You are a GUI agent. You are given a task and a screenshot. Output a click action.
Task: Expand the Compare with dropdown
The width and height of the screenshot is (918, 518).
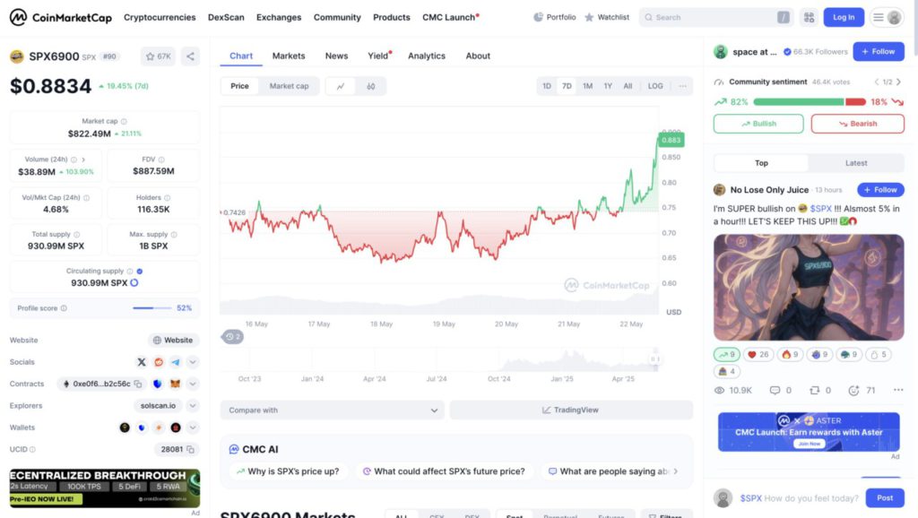tap(332, 410)
